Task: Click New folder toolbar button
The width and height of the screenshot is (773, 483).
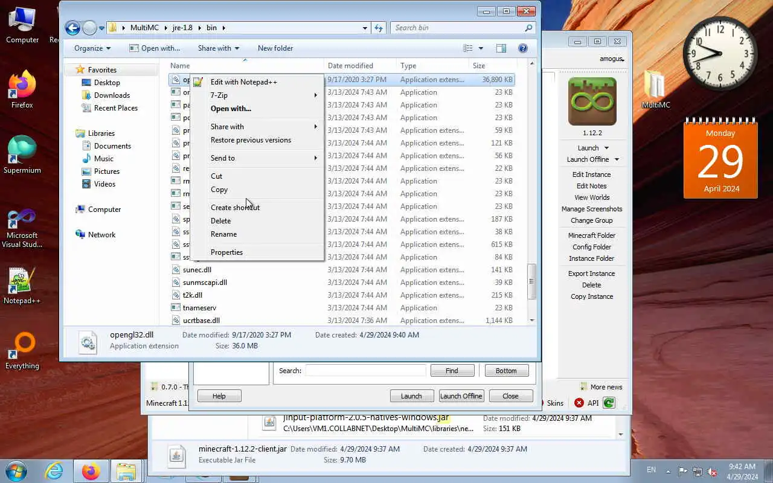Action: tap(275, 48)
